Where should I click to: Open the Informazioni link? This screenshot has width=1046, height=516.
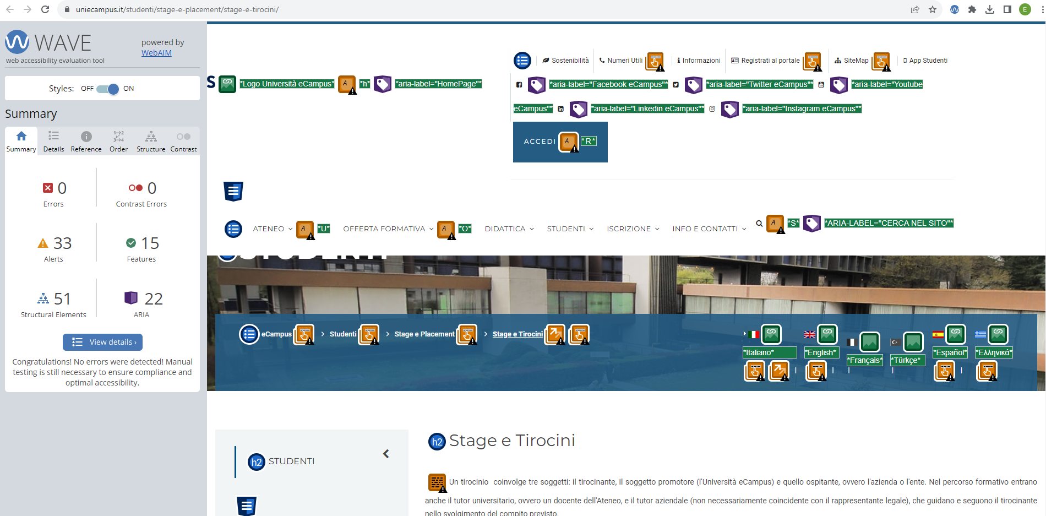pyautogui.click(x=698, y=61)
